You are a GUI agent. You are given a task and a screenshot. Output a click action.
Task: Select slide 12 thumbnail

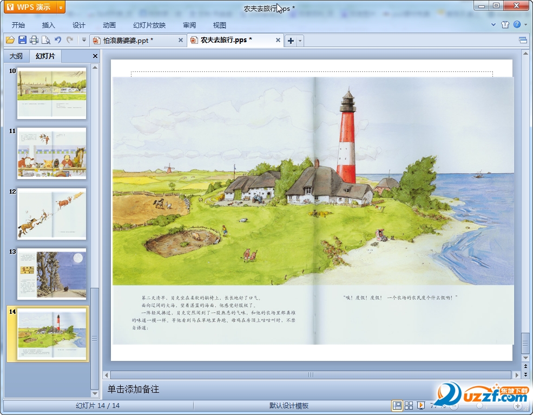point(51,214)
